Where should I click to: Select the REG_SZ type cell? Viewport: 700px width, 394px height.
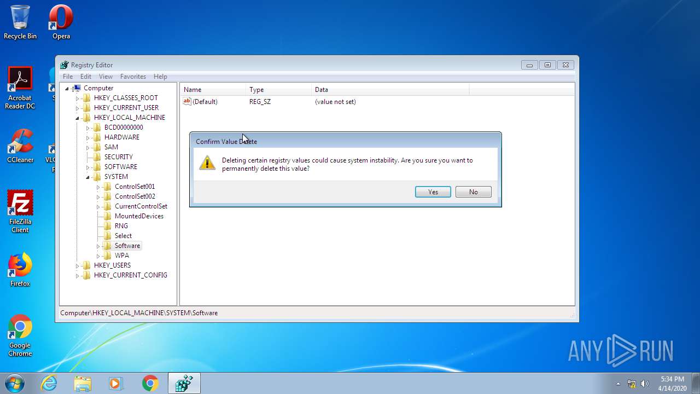coord(260,102)
